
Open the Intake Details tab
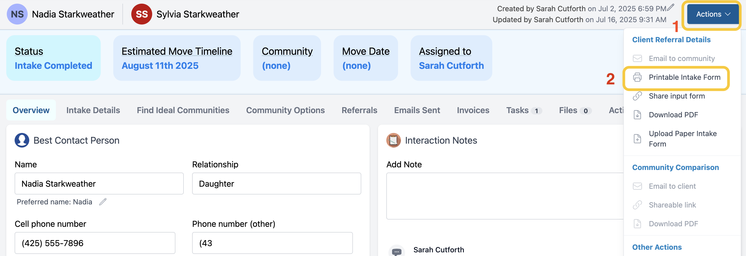click(93, 110)
